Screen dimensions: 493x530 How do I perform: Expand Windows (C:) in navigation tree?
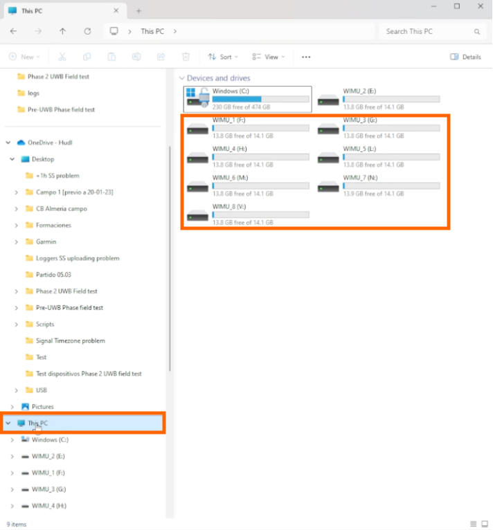click(12, 440)
